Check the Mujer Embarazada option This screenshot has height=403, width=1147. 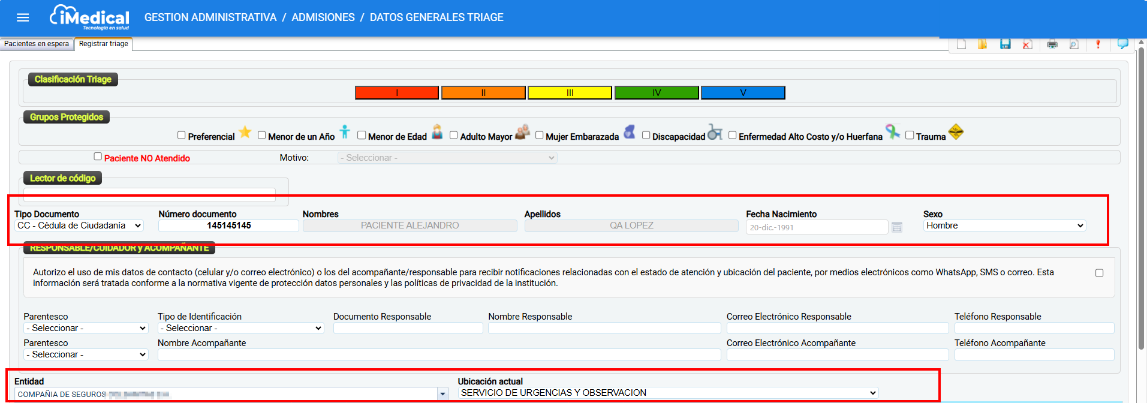539,136
